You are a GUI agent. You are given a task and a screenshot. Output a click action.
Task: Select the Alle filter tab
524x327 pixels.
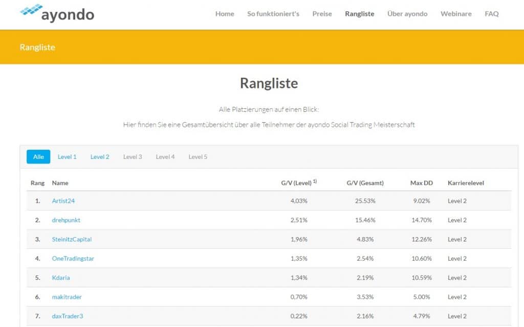[x=38, y=157]
